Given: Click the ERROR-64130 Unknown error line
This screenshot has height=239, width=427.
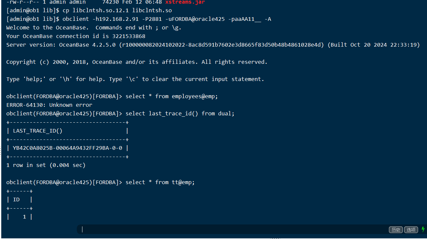Looking at the screenshot, I should (x=49, y=105).
